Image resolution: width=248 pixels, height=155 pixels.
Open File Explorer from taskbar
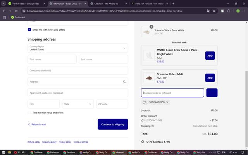point(10,152)
